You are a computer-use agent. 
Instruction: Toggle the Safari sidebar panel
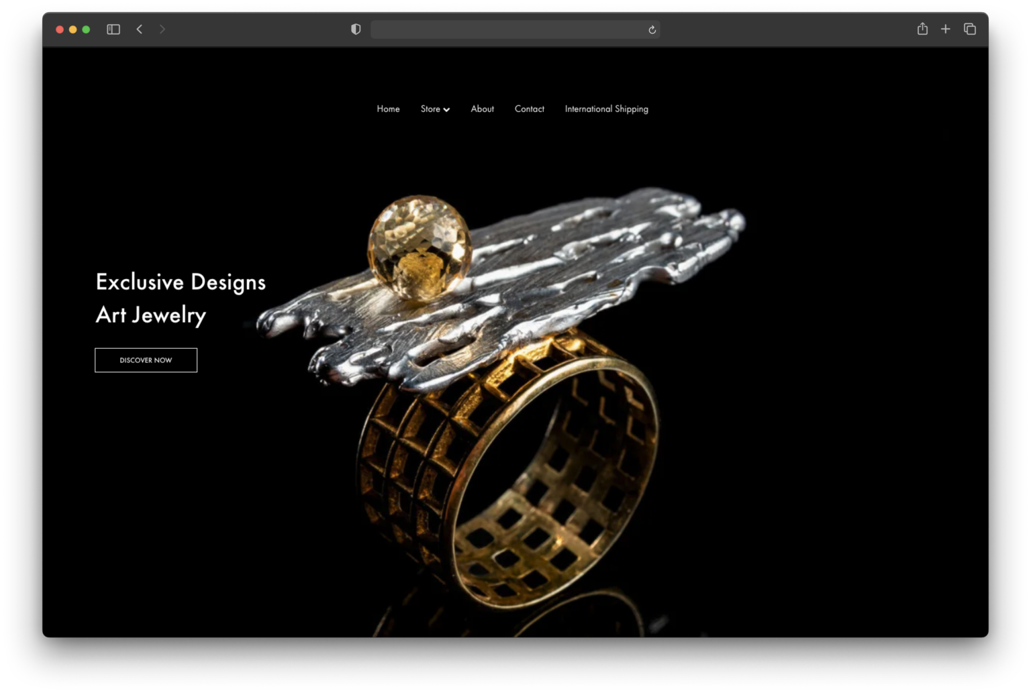(x=113, y=30)
